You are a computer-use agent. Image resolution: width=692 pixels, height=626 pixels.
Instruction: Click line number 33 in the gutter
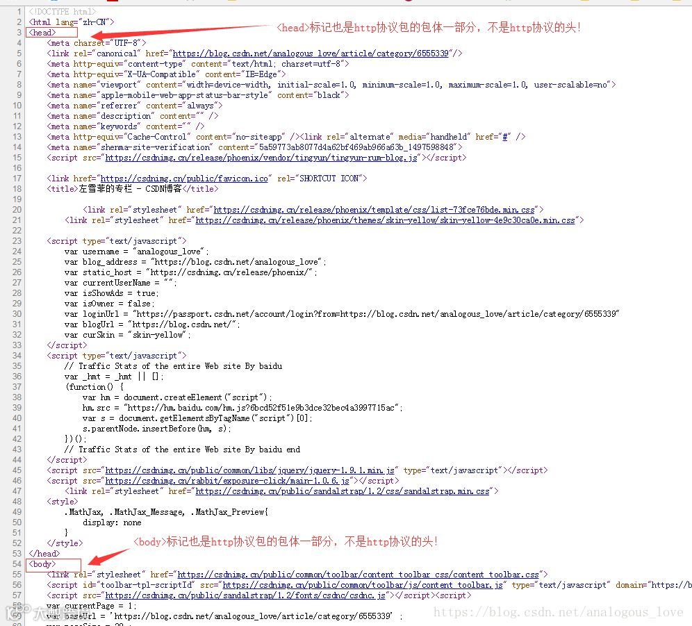pos(17,345)
